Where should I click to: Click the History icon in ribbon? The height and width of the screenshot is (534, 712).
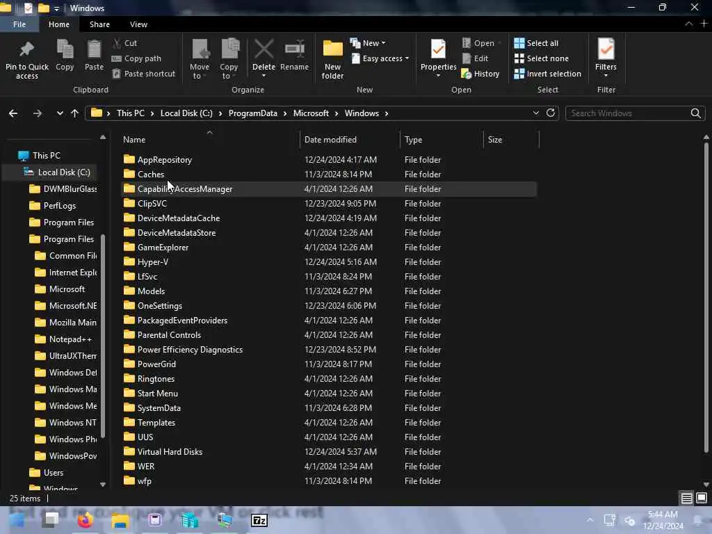[x=480, y=74]
